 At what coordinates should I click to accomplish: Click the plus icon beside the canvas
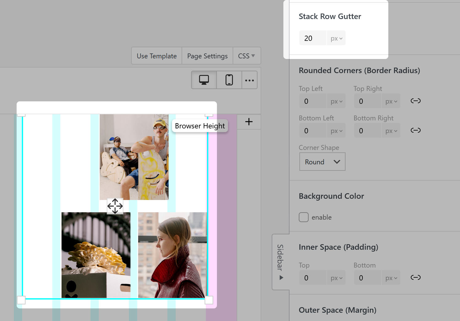pyautogui.click(x=249, y=122)
